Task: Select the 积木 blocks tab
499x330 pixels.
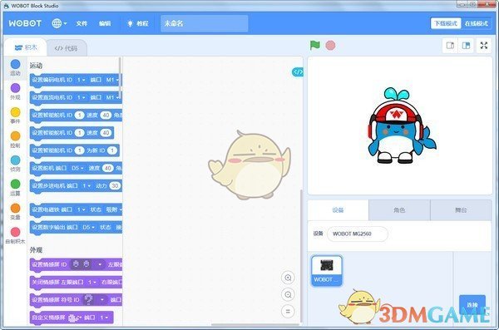Action: coord(26,47)
